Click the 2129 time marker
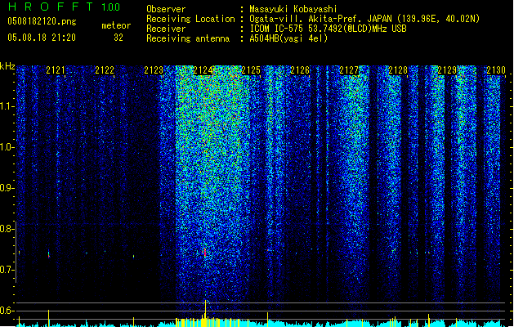514x327 pixels. [447, 70]
